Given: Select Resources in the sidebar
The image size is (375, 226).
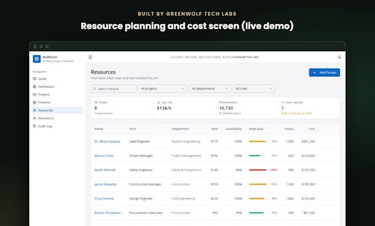Looking at the screenshot, I should coord(57,111).
